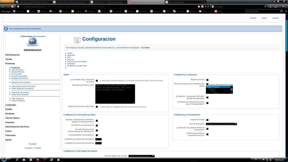The height and width of the screenshot is (162, 288).
Task: Click the Configuracion tools icon
Action: click(77, 40)
